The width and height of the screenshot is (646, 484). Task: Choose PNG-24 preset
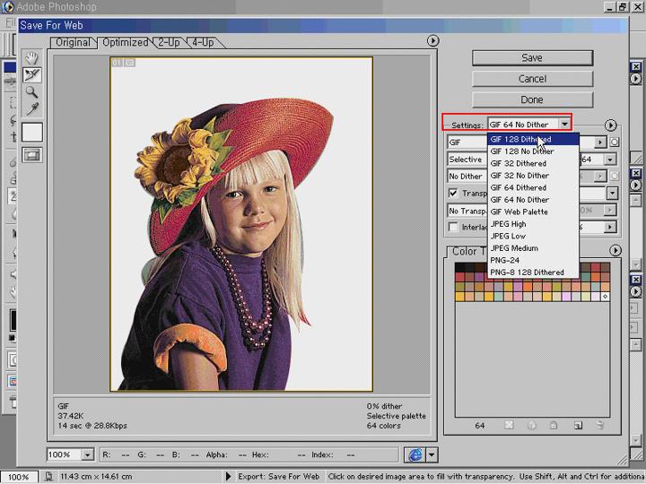click(533, 260)
